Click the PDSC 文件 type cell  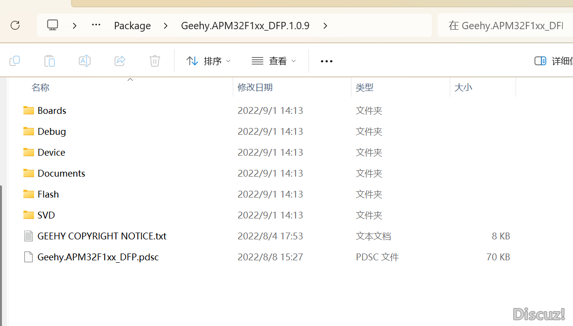(377, 257)
